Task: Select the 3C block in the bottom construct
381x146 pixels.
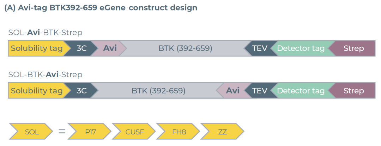Action: pyautogui.click(x=82, y=91)
